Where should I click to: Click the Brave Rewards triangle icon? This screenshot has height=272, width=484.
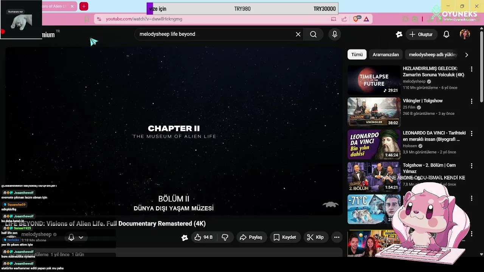(366, 19)
